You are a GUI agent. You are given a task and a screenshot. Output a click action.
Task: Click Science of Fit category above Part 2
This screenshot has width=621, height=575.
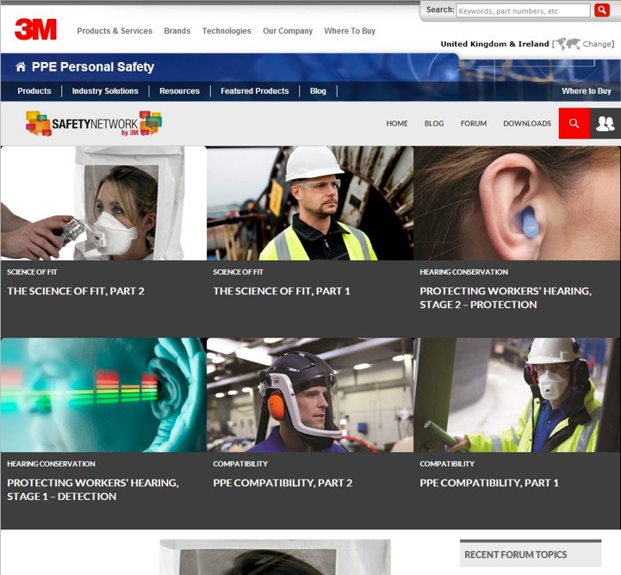[x=32, y=272]
